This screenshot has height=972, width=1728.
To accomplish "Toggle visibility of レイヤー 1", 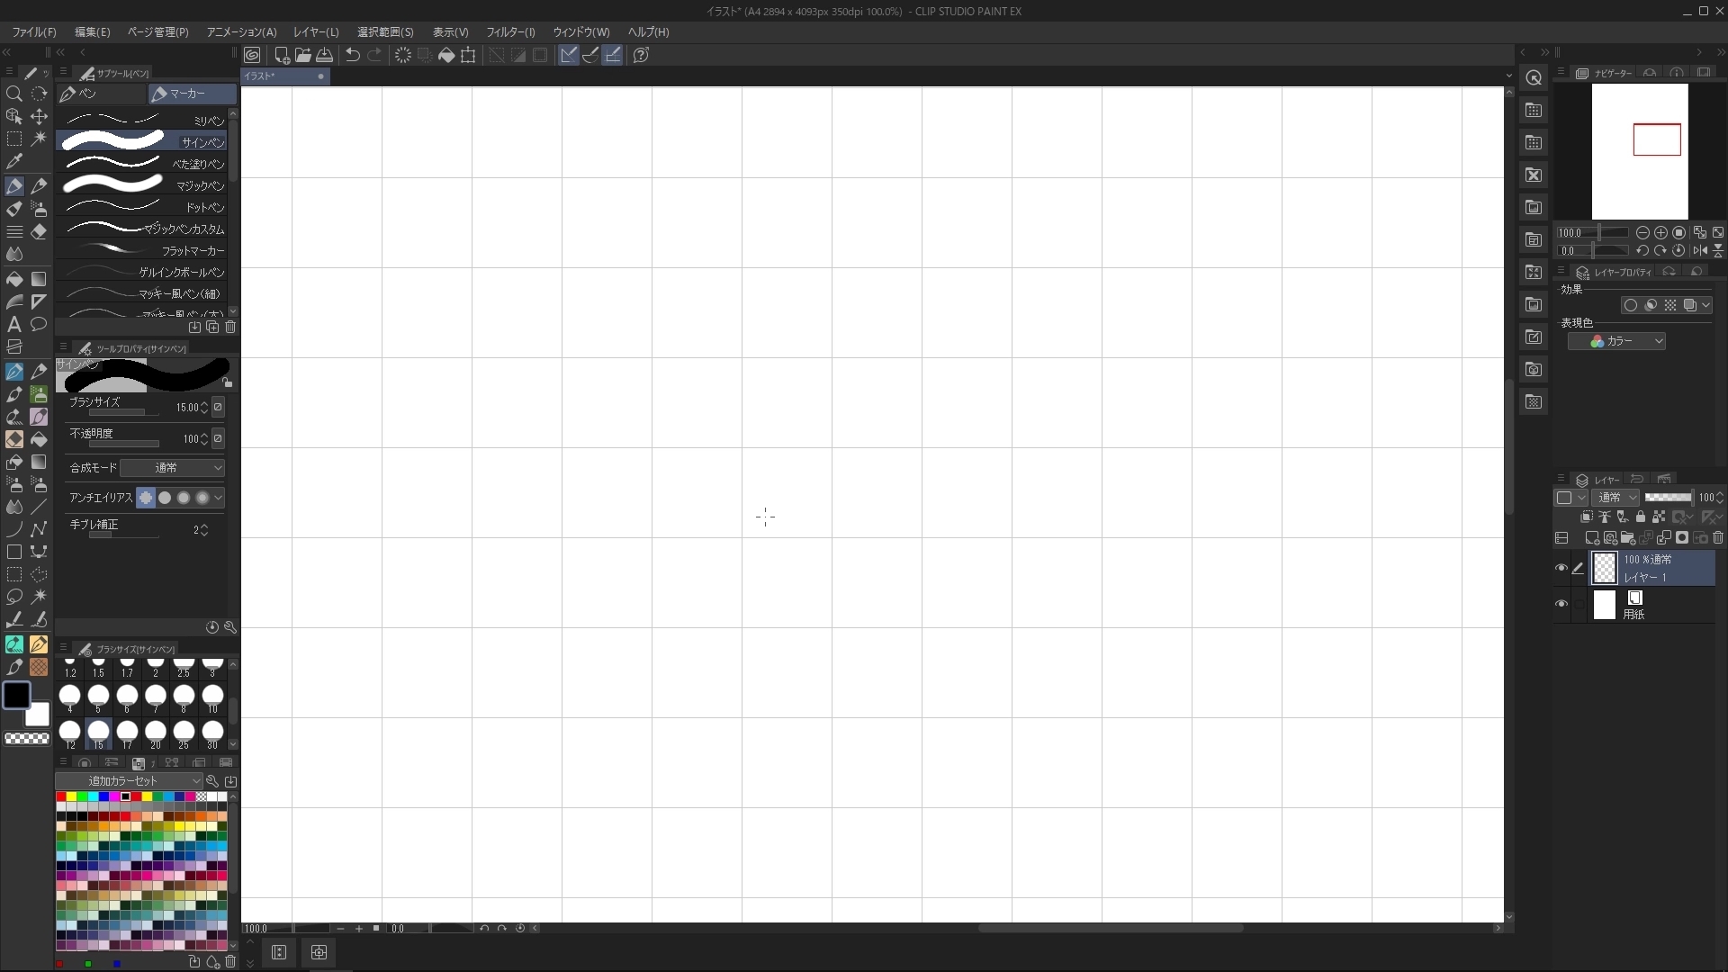I will click(x=1562, y=568).
